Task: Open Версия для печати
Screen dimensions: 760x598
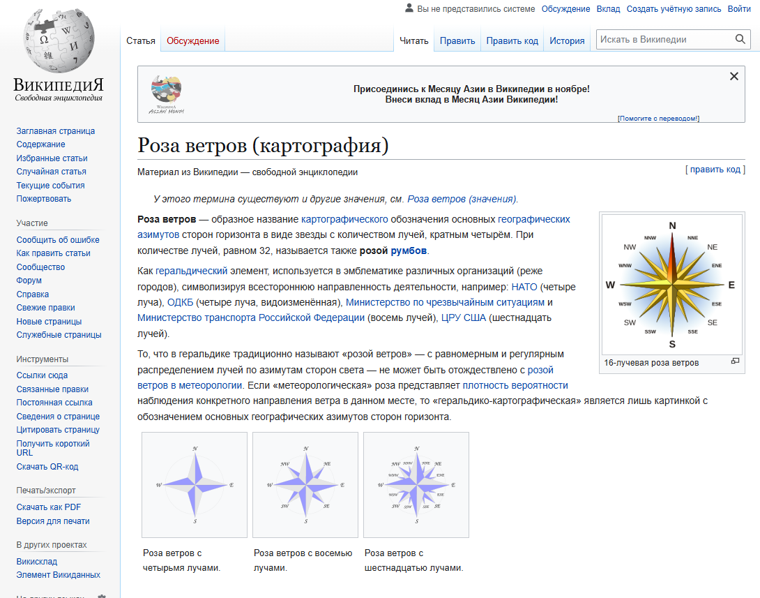Action: tap(53, 521)
